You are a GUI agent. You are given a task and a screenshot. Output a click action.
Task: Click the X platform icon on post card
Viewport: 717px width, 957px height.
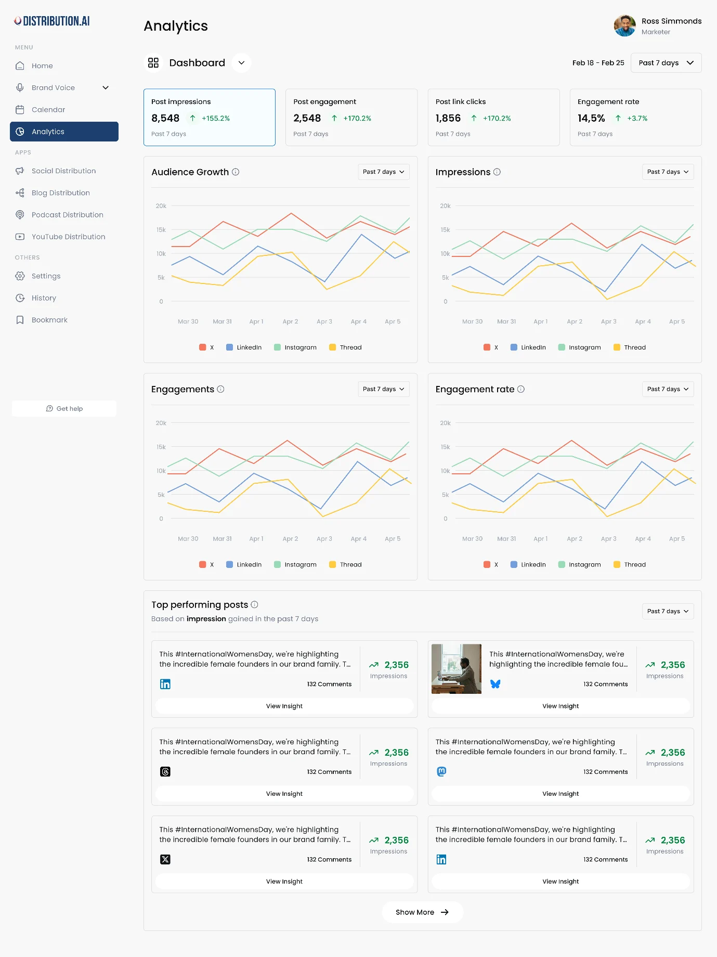tap(165, 859)
